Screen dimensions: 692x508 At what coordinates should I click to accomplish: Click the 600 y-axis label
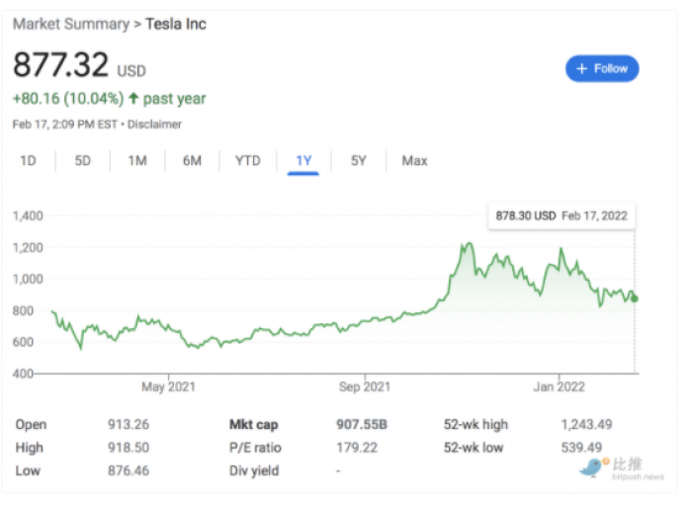(23, 342)
